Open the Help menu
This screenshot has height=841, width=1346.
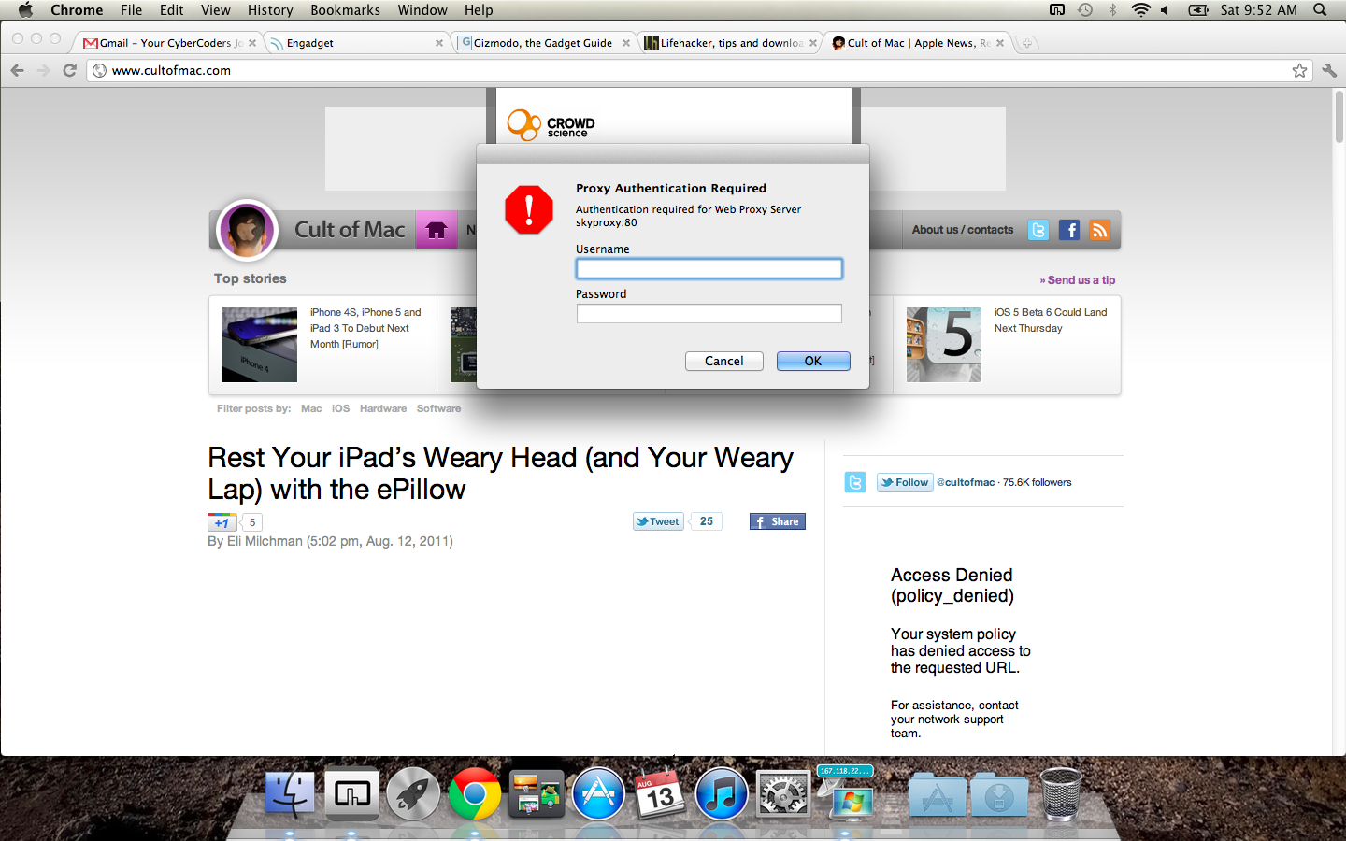click(x=479, y=10)
